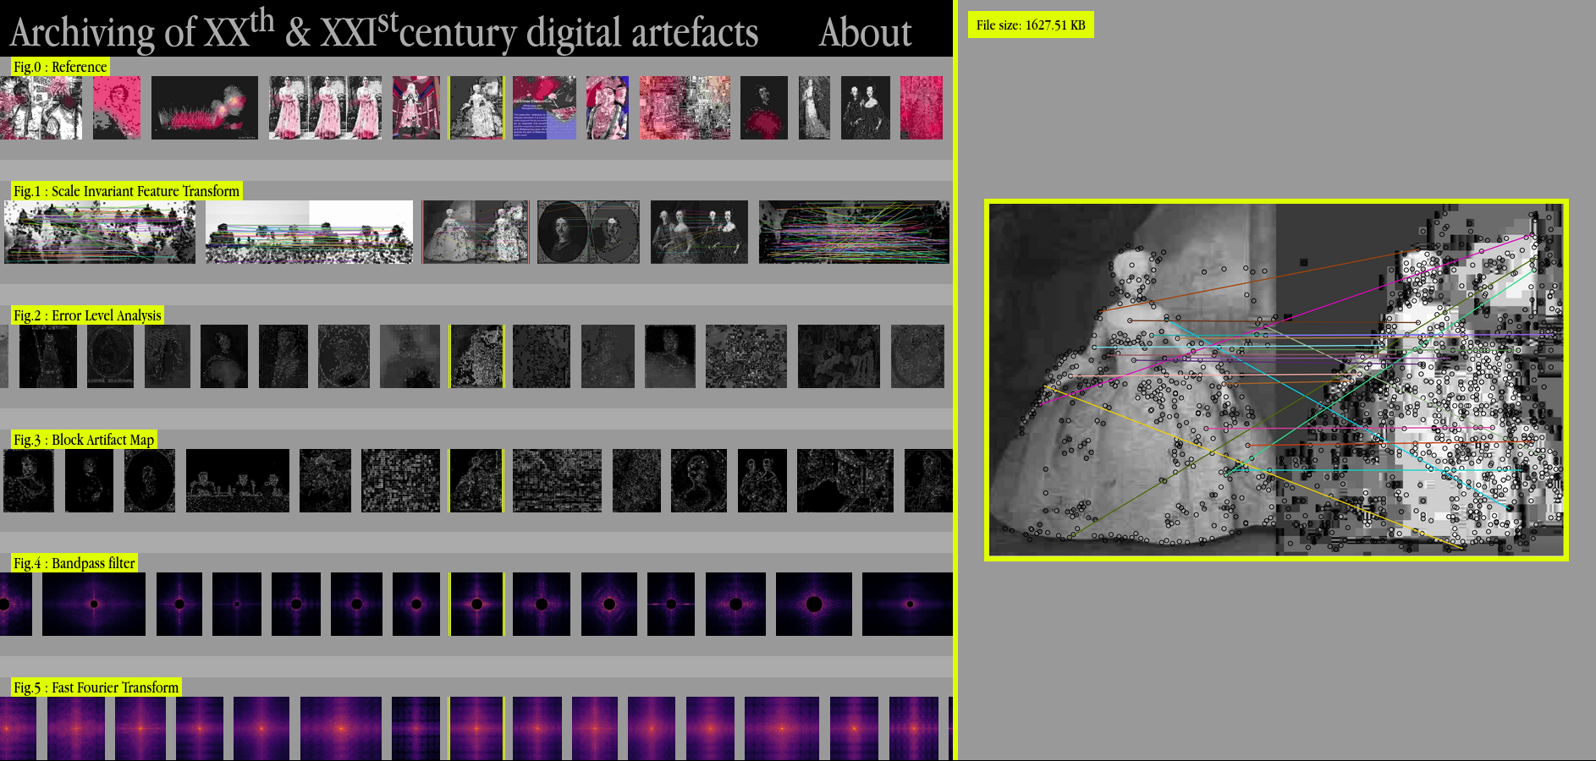Open the About page link

tap(865, 32)
